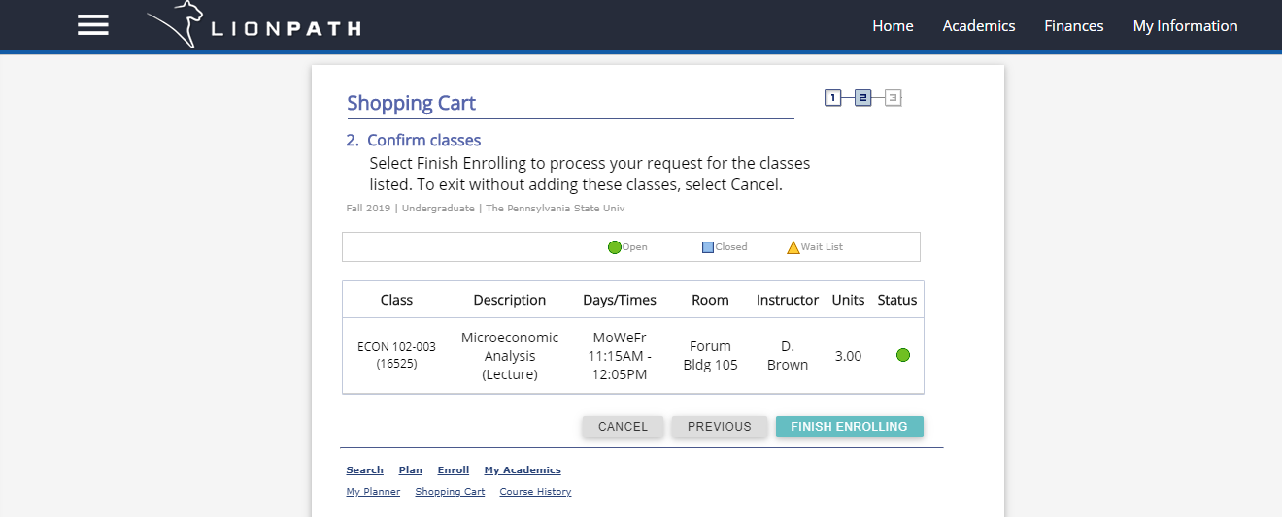Open the Finances menu

[1073, 26]
